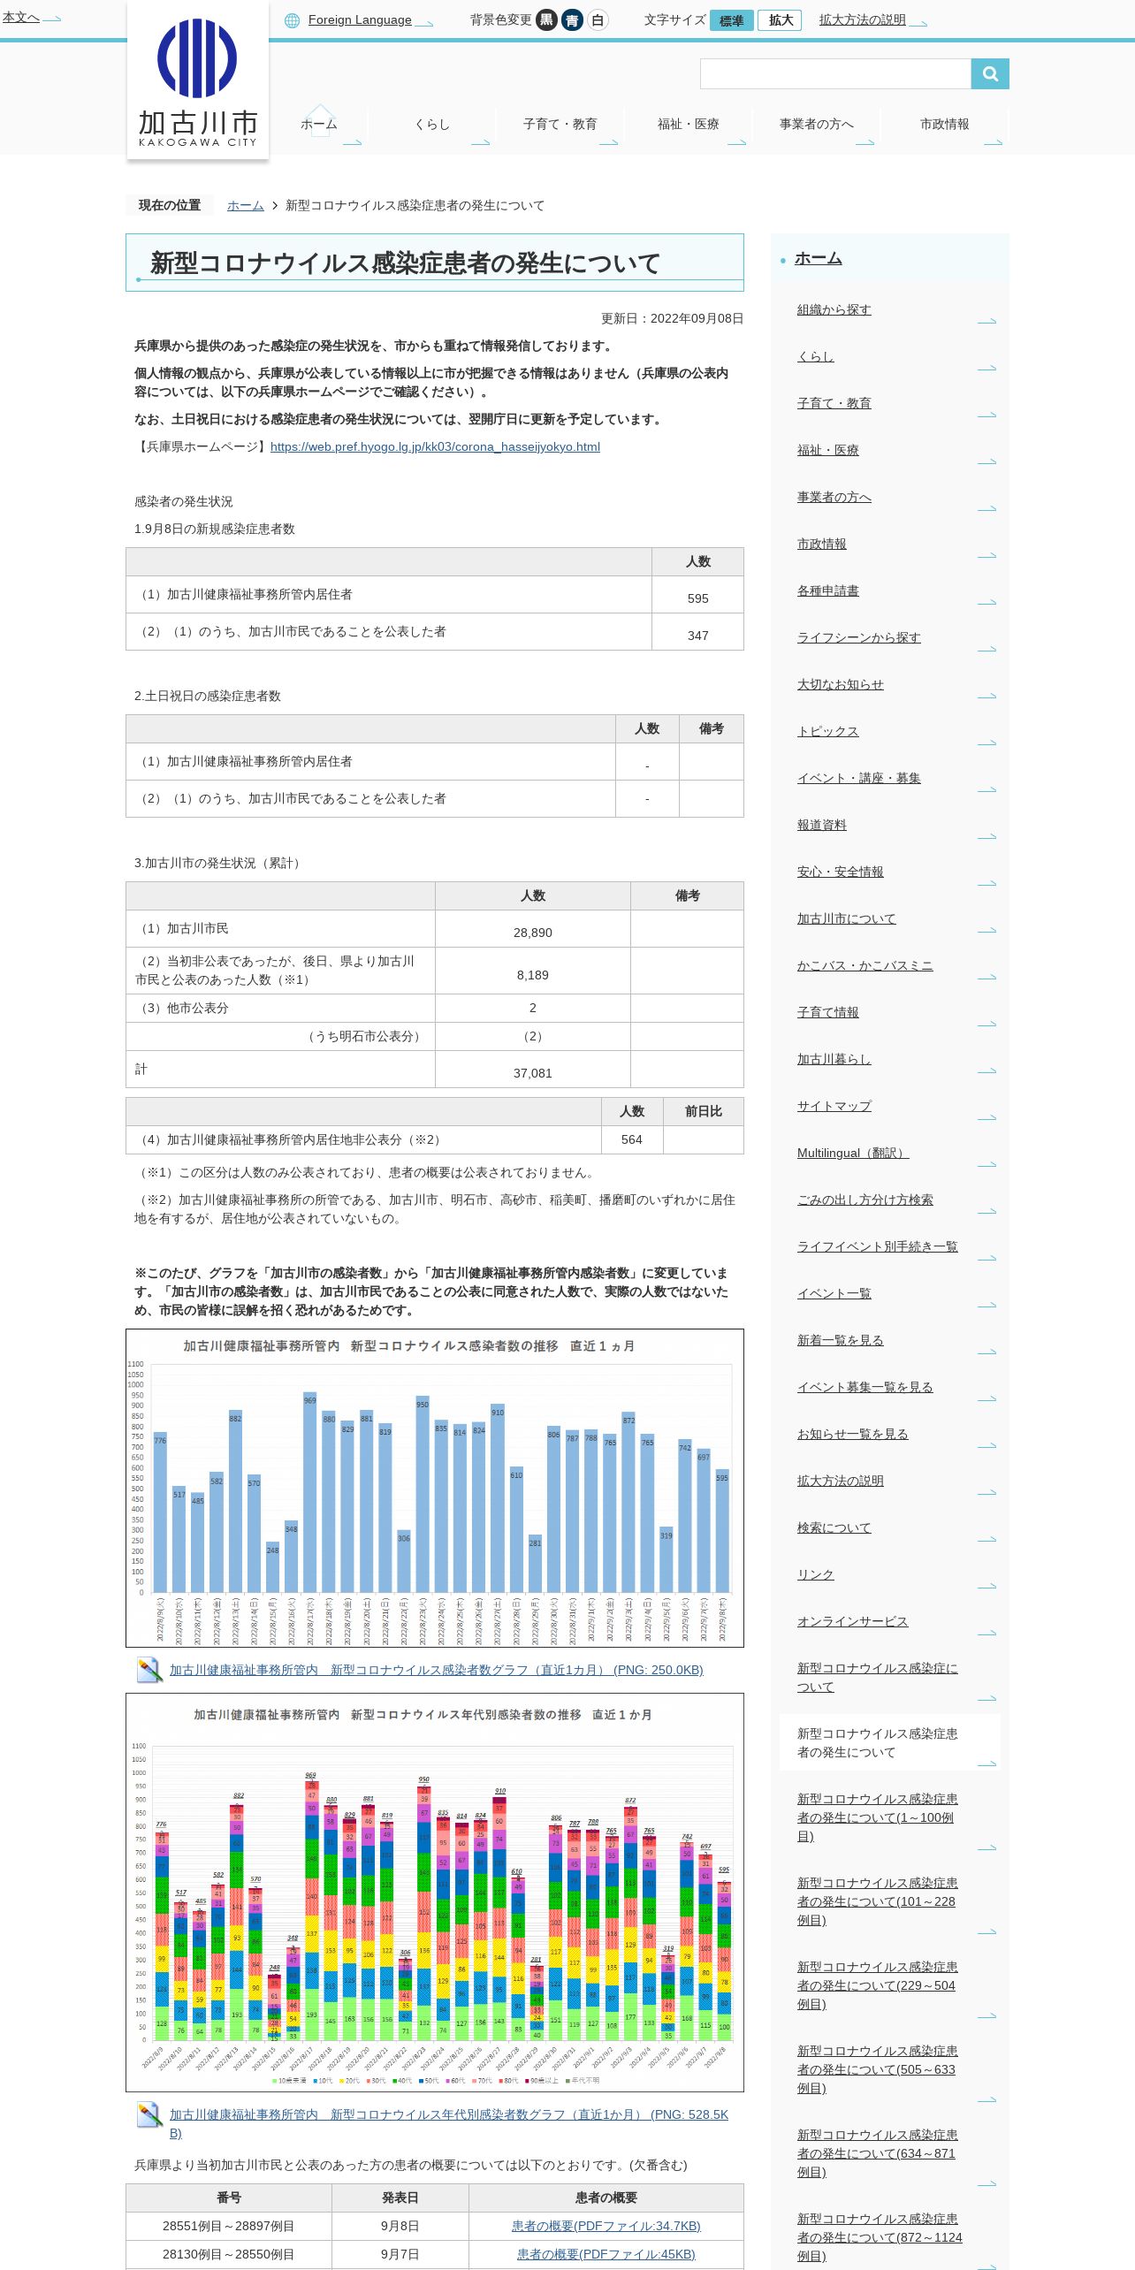Open 新型コロナウイルス感染症について sidebar link
1135x2270 pixels.
(877, 1678)
